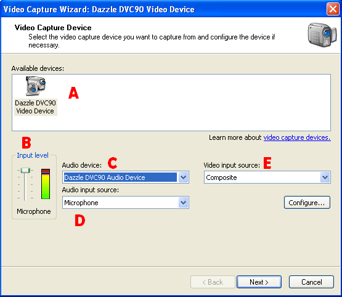Screen dimensions: 342x297
Task: Click empty space in Available devices list
Action: point(197,102)
